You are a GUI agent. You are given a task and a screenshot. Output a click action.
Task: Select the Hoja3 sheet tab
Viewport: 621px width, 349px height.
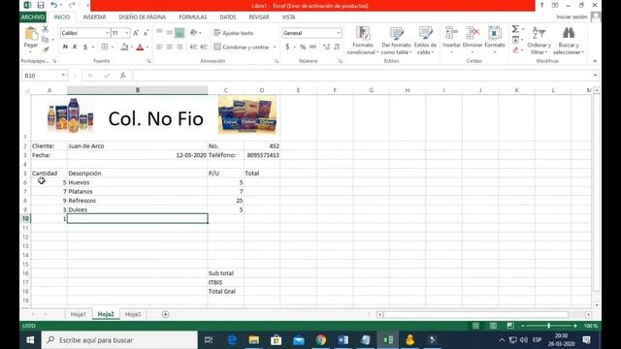click(x=133, y=314)
